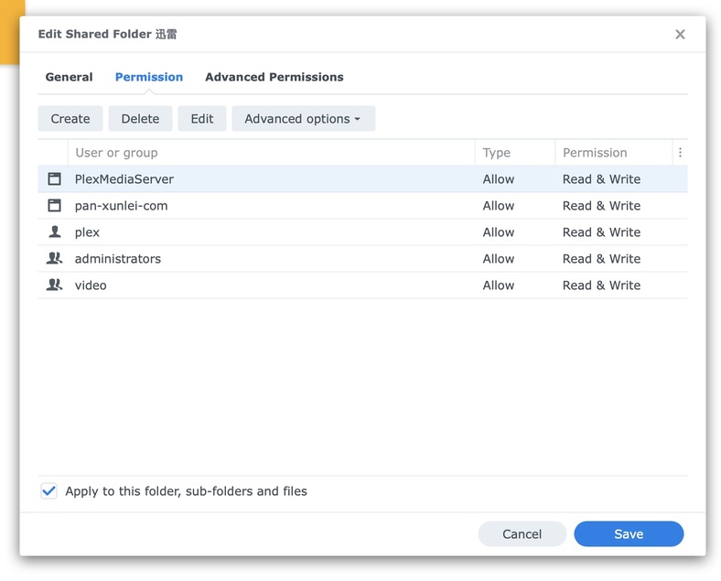721x581 pixels.
Task: Open the Advanced options dropdown
Action: coord(303,119)
